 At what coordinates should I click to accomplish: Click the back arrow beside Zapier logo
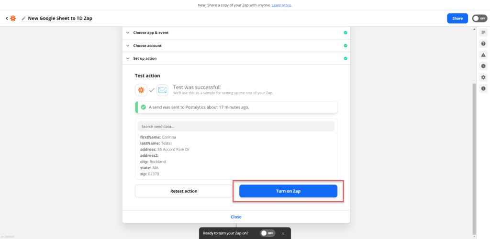(7, 19)
